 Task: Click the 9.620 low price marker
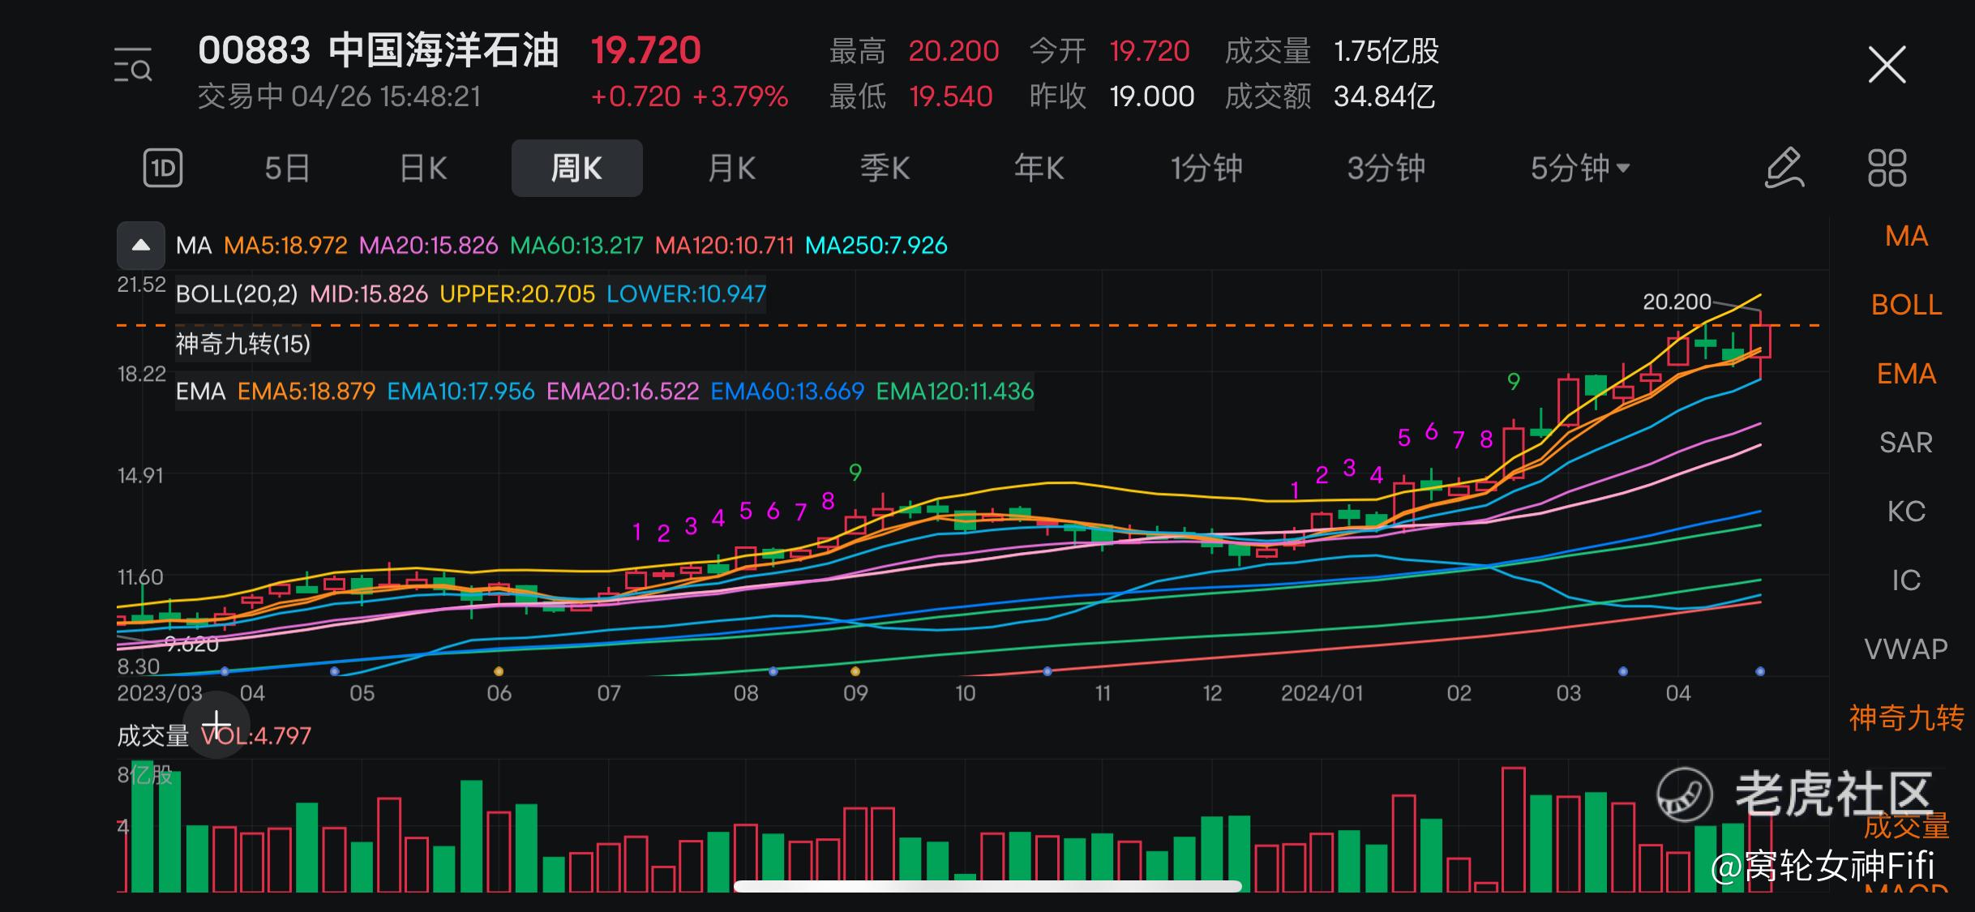pos(191,644)
